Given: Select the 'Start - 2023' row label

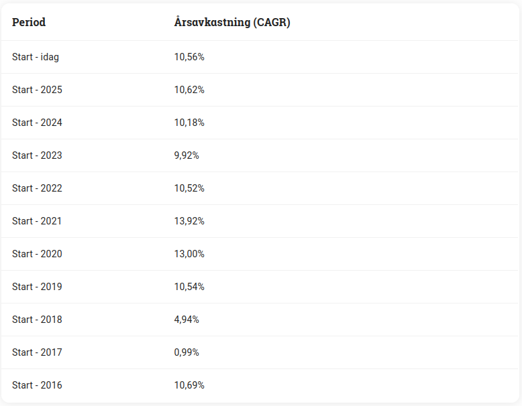Looking at the screenshot, I should click(x=37, y=155).
